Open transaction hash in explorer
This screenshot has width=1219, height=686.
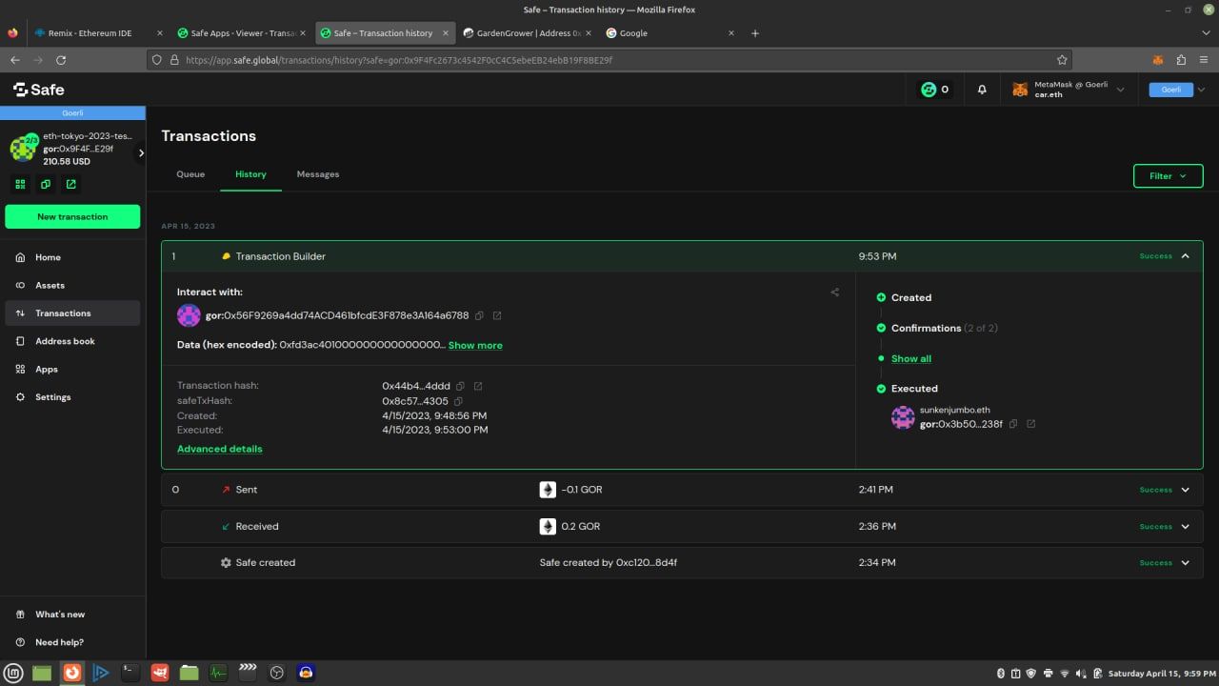pos(478,386)
